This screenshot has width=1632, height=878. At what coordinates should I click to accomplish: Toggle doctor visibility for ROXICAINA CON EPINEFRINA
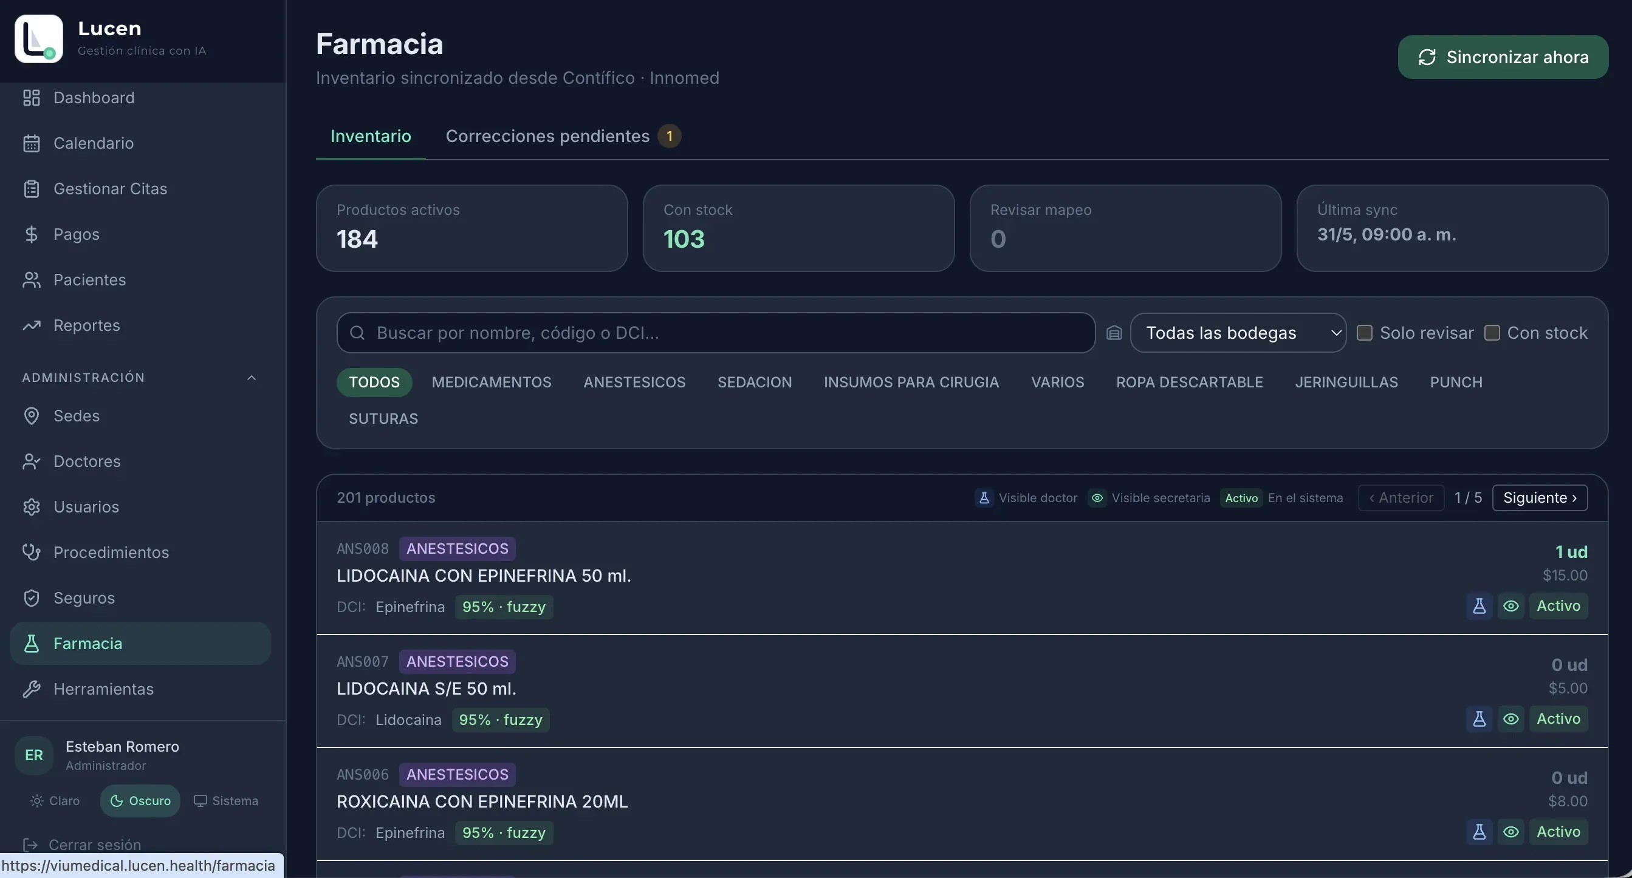(1479, 832)
